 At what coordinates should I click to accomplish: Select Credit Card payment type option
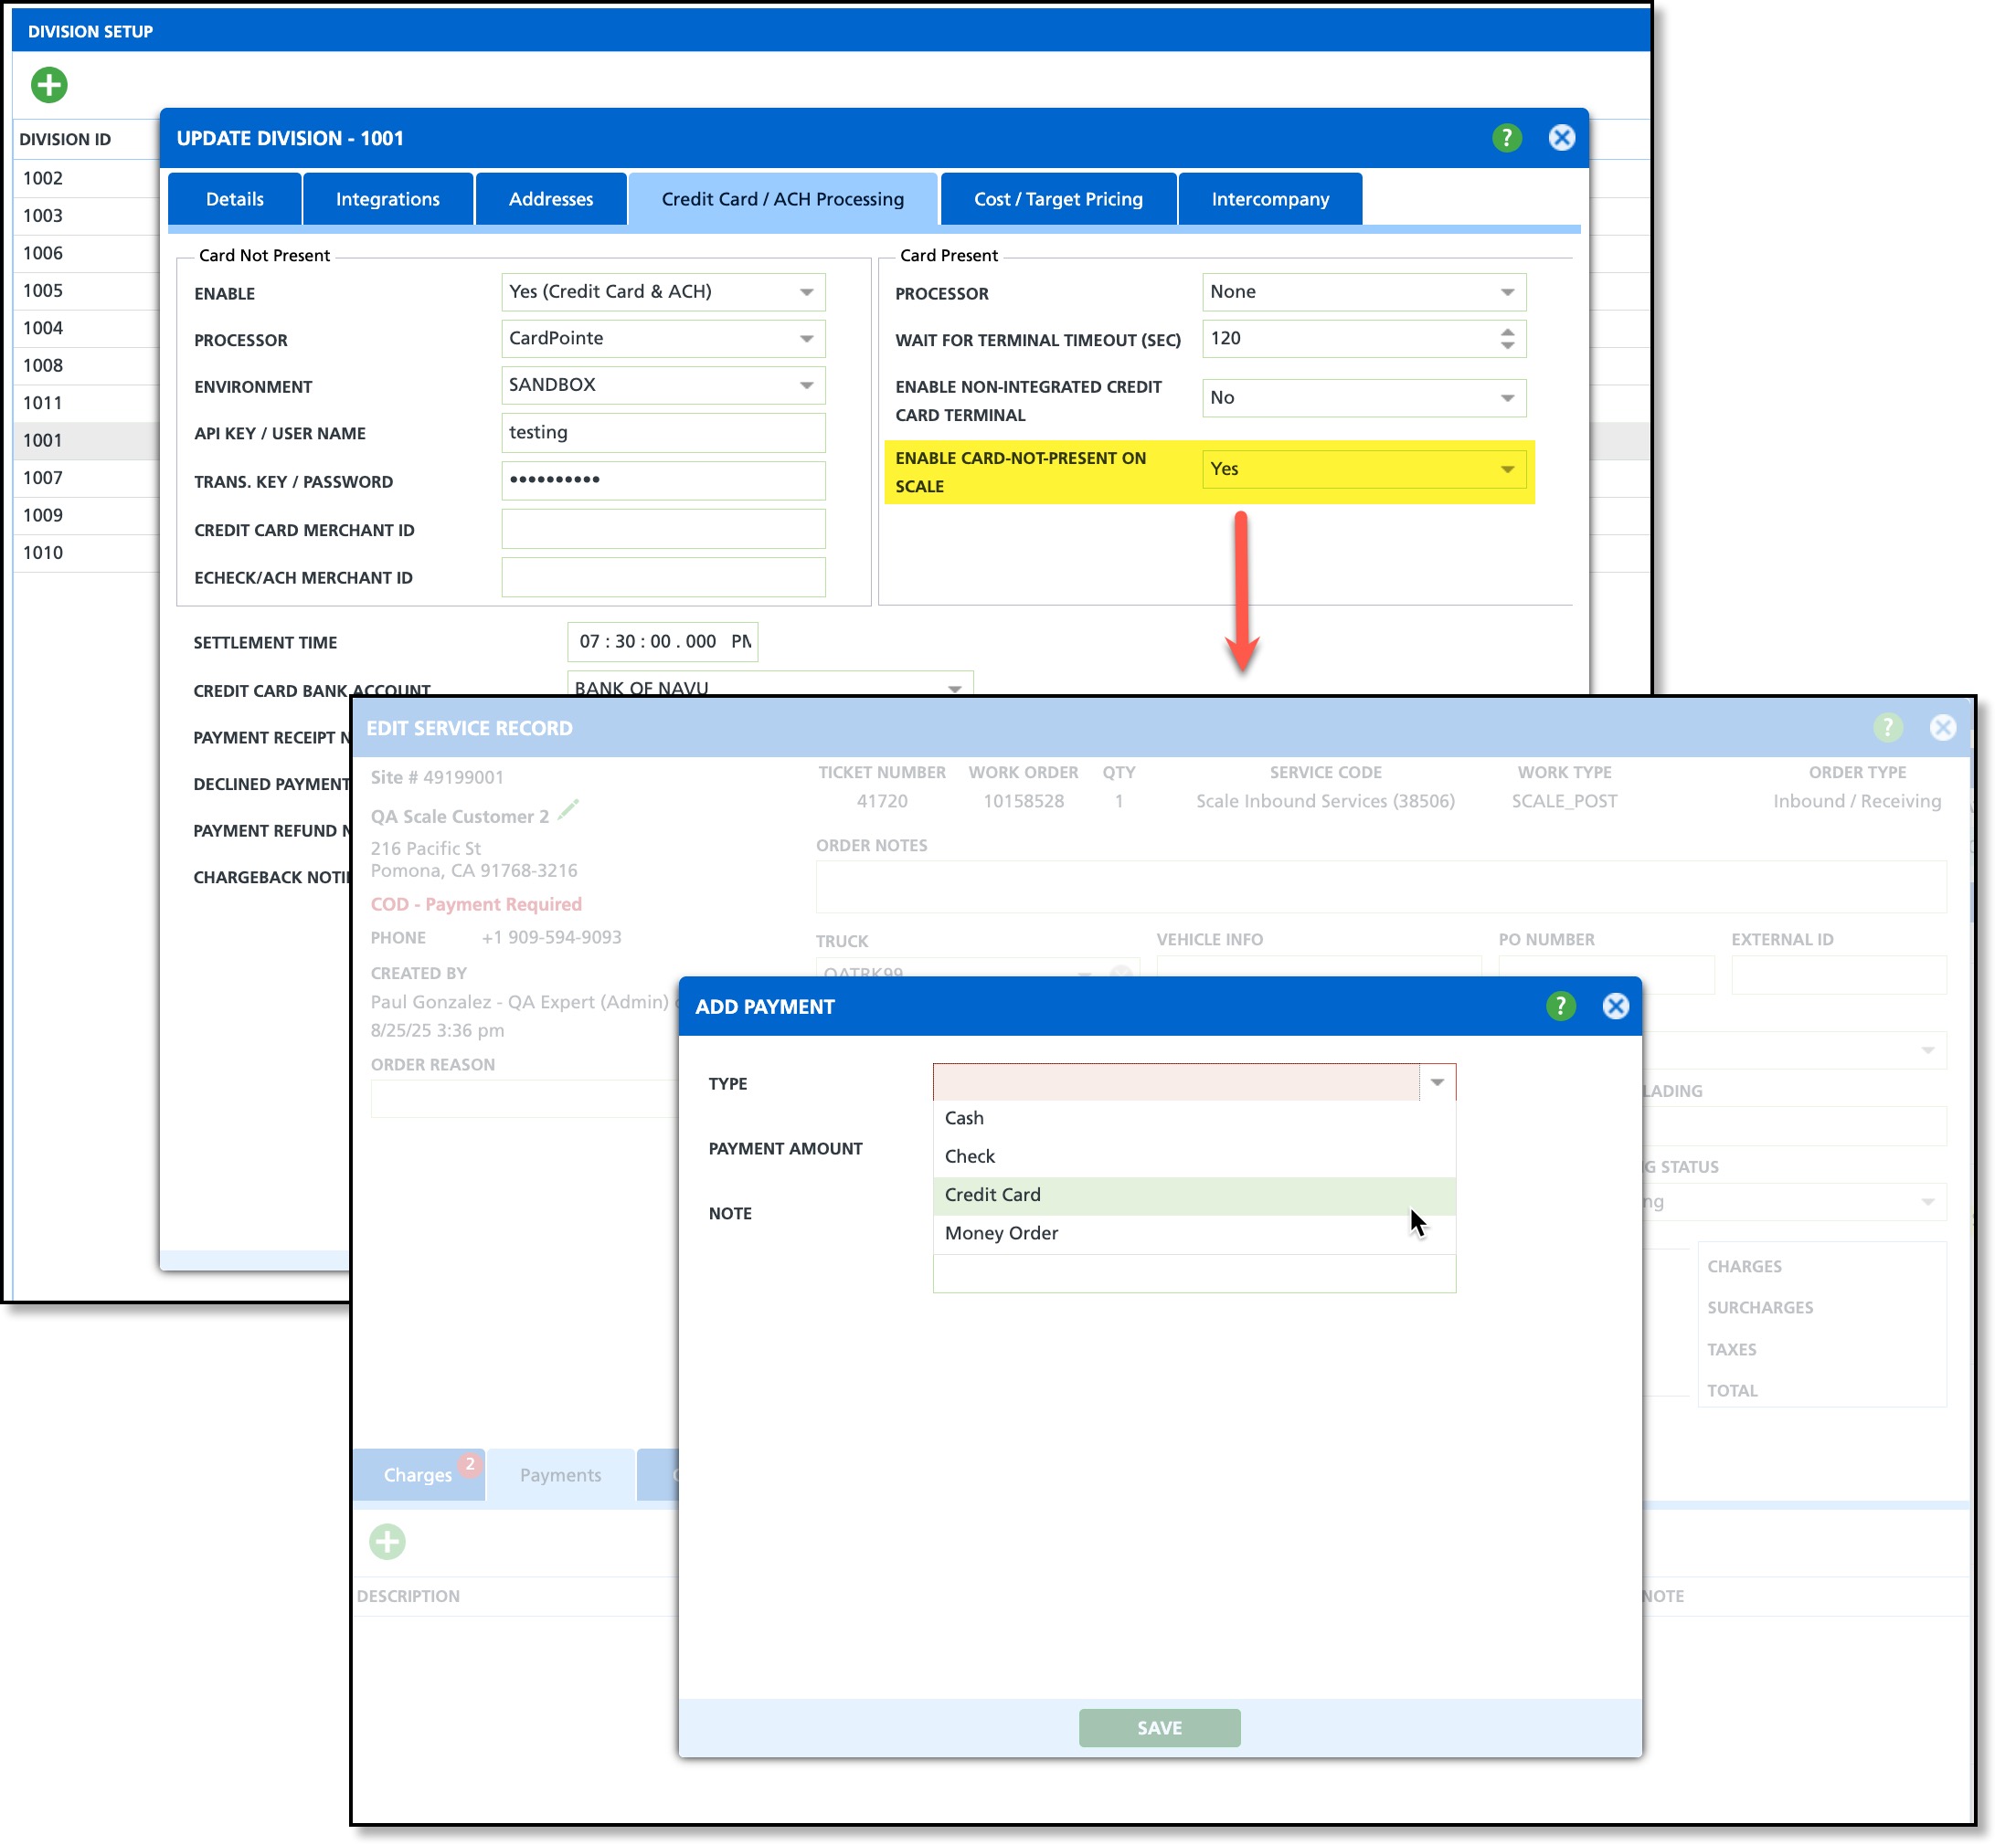(993, 1195)
